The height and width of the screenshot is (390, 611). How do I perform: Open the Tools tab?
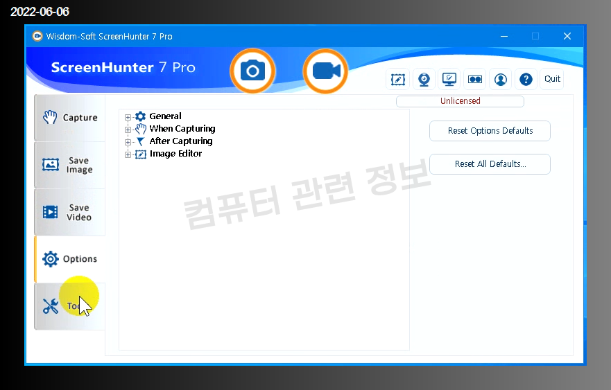click(x=70, y=306)
